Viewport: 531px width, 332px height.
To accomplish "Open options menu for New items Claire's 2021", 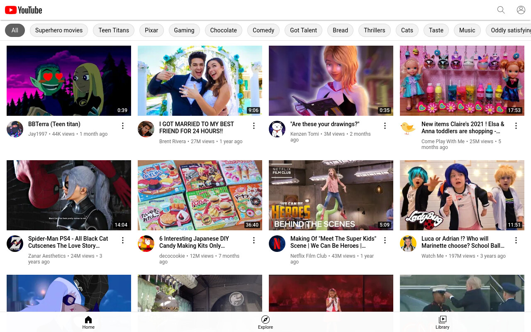I will click(516, 126).
